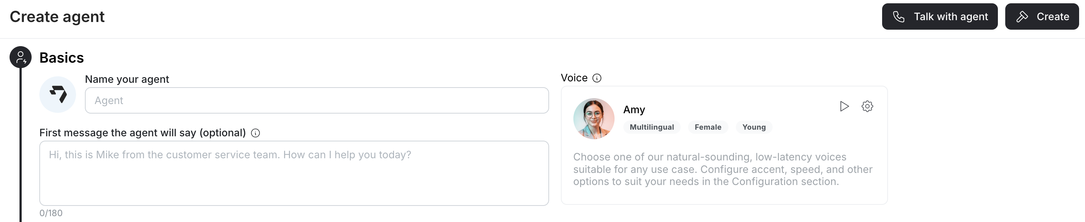The image size is (1085, 222).
Task: Open voice settings gear icon
Action: coord(867,106)
